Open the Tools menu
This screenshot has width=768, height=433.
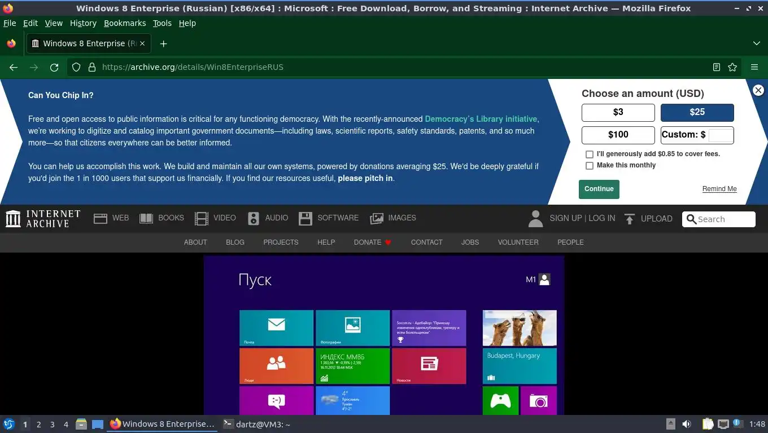(x=162, y=23)
